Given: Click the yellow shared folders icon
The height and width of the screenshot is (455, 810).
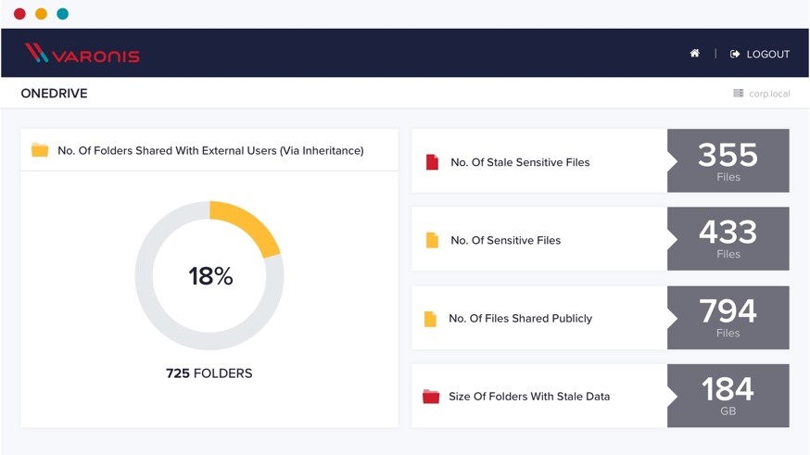Looking at the screenshot, I should [40, 150].
